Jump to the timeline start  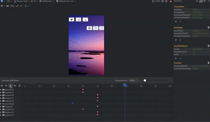(6, 86)
